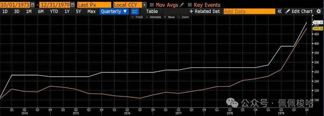The width and height of the screenshot is (324, 116).
Task: Click the white series value label 512.10
Action: (318, 22)
